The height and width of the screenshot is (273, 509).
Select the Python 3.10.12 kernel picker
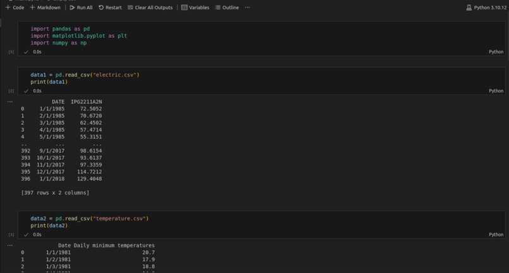point(486,8)
